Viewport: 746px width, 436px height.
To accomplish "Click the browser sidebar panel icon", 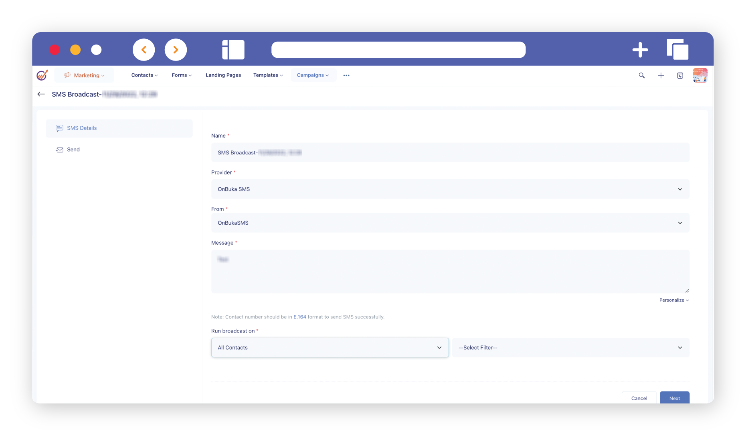I will pos(233,50).
